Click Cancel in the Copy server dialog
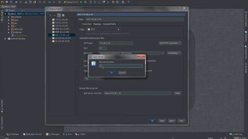Screen dimensions: 248x139 122,73
